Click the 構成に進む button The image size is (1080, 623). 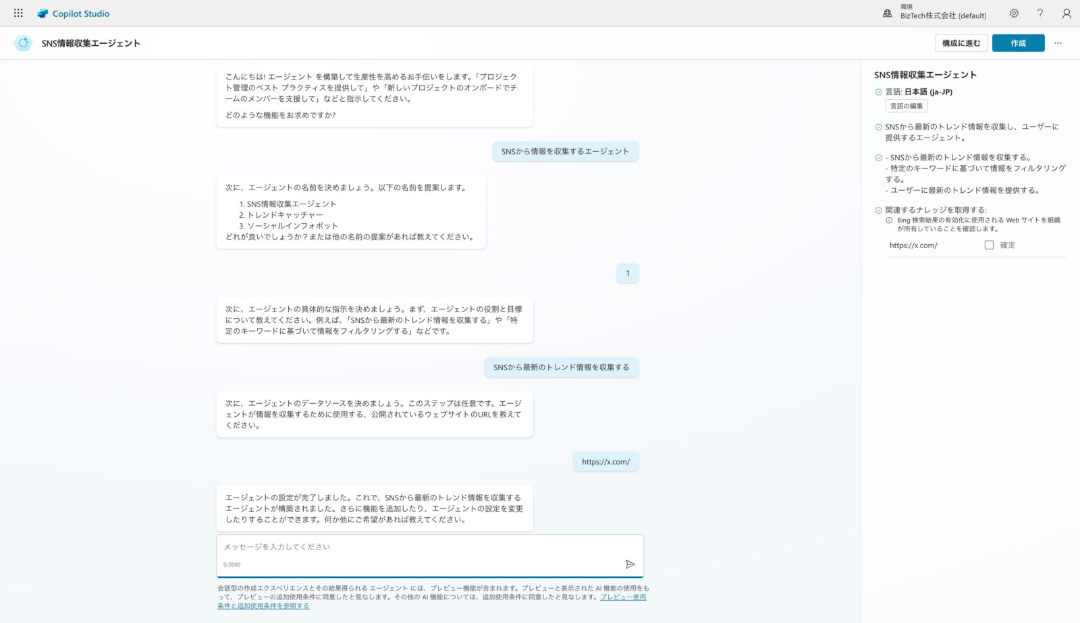(x=961, y=43)
